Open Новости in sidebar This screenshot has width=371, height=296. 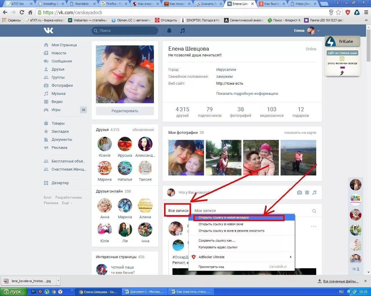59,53
